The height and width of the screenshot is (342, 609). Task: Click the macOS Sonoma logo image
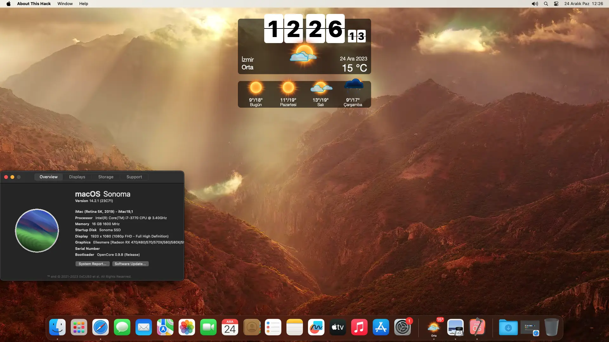pos(37,231)
